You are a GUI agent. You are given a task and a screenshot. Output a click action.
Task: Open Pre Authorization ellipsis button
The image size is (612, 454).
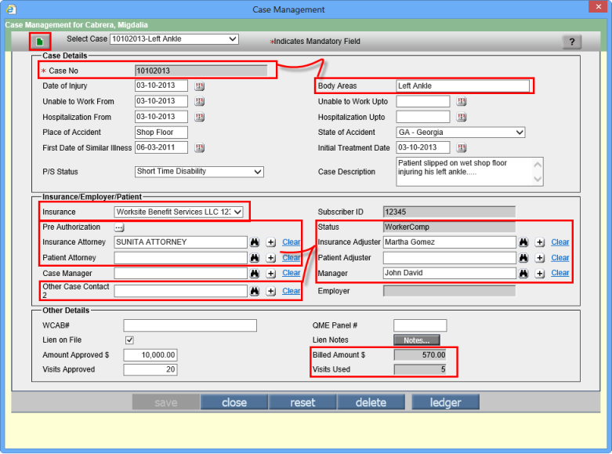pyautogui.click(x=119, y=227)
